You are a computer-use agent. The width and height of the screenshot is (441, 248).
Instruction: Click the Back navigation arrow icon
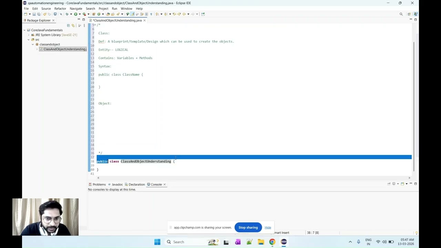(x=184, y=14)
